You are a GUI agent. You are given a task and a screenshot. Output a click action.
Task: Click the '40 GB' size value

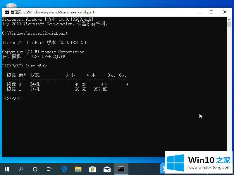pos(81,85)
